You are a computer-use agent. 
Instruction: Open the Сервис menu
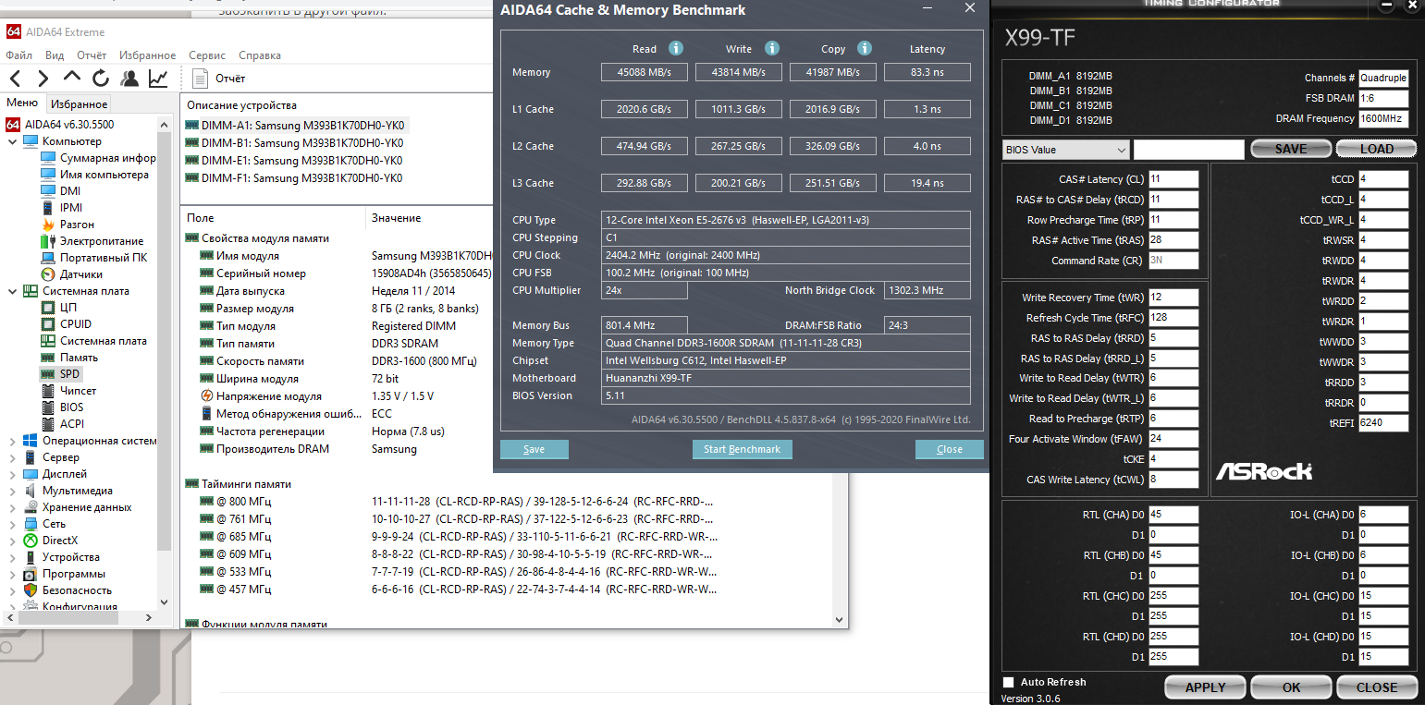pyautogui.click(x=207, y=55)
